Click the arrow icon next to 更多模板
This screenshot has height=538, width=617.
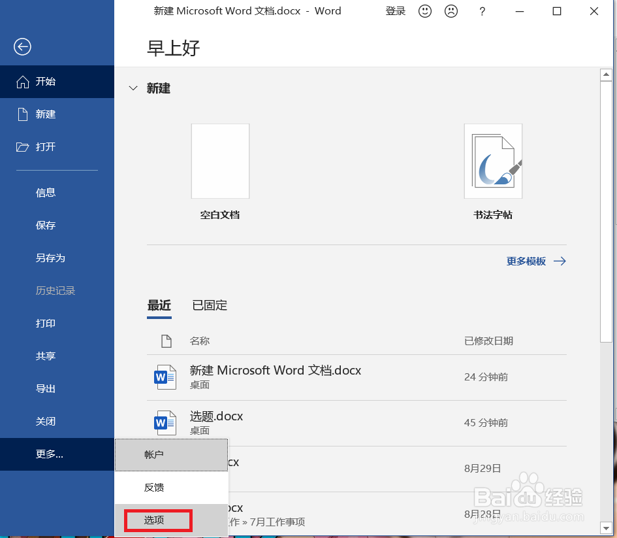point(560,261)
